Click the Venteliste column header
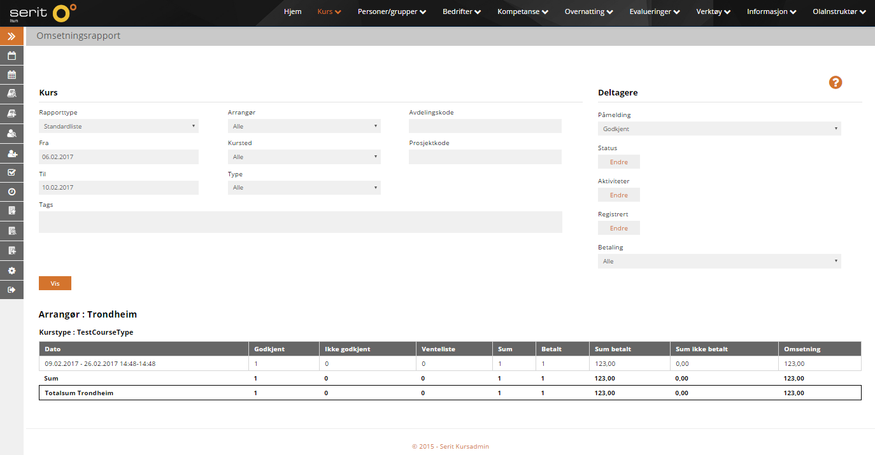875x455 pixels. [x=454, y=349]
